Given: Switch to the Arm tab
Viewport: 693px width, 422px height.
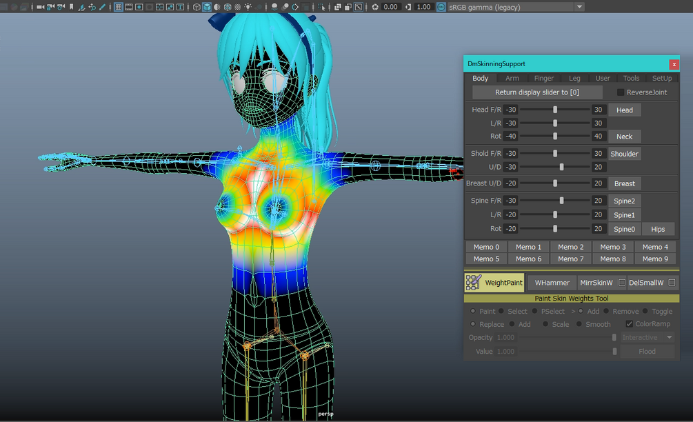Looking at the screenshot, I should point(512,78).
